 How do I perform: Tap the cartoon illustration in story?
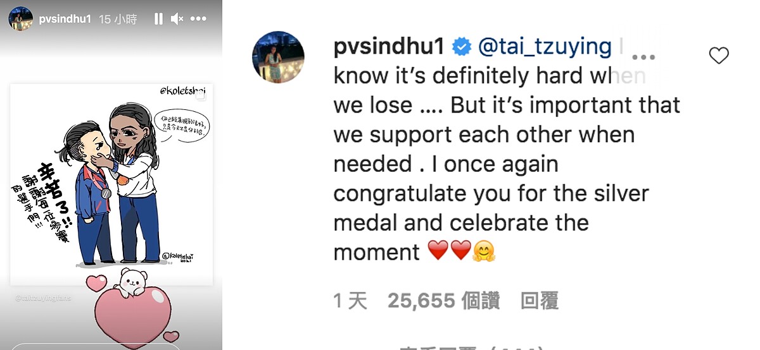[x=111, y=184]
